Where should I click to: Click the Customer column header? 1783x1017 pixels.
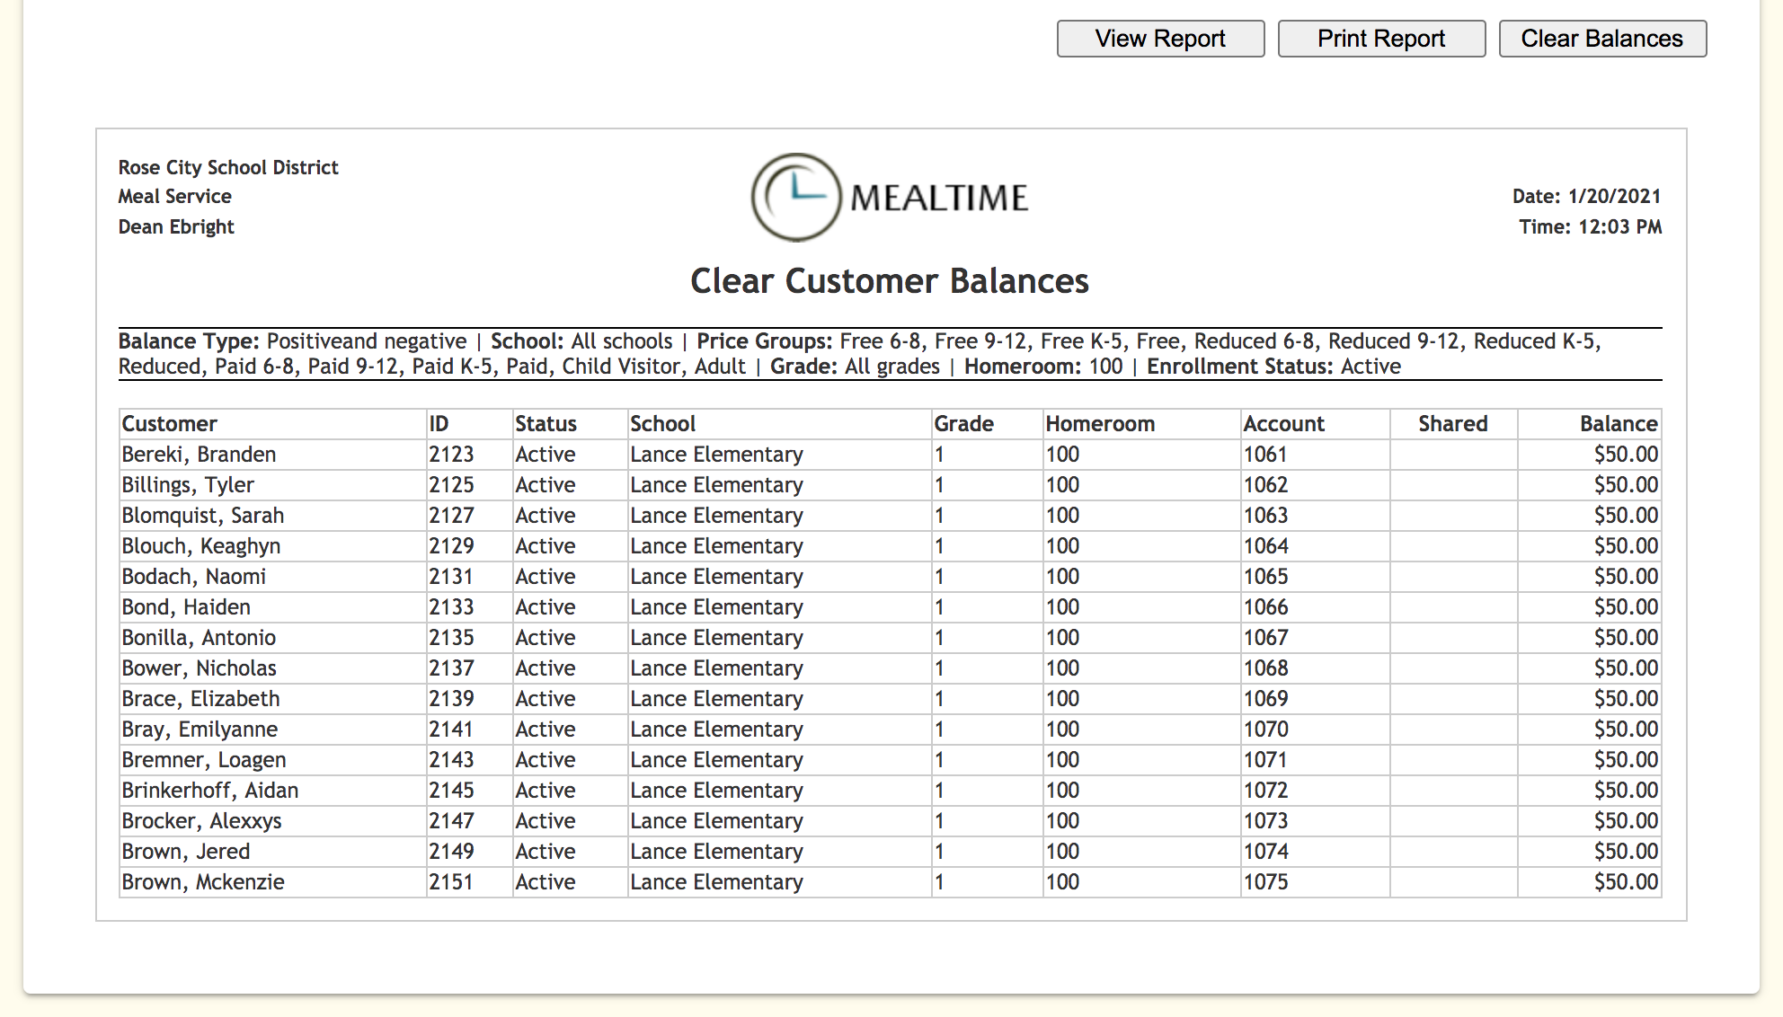point(170,424)
